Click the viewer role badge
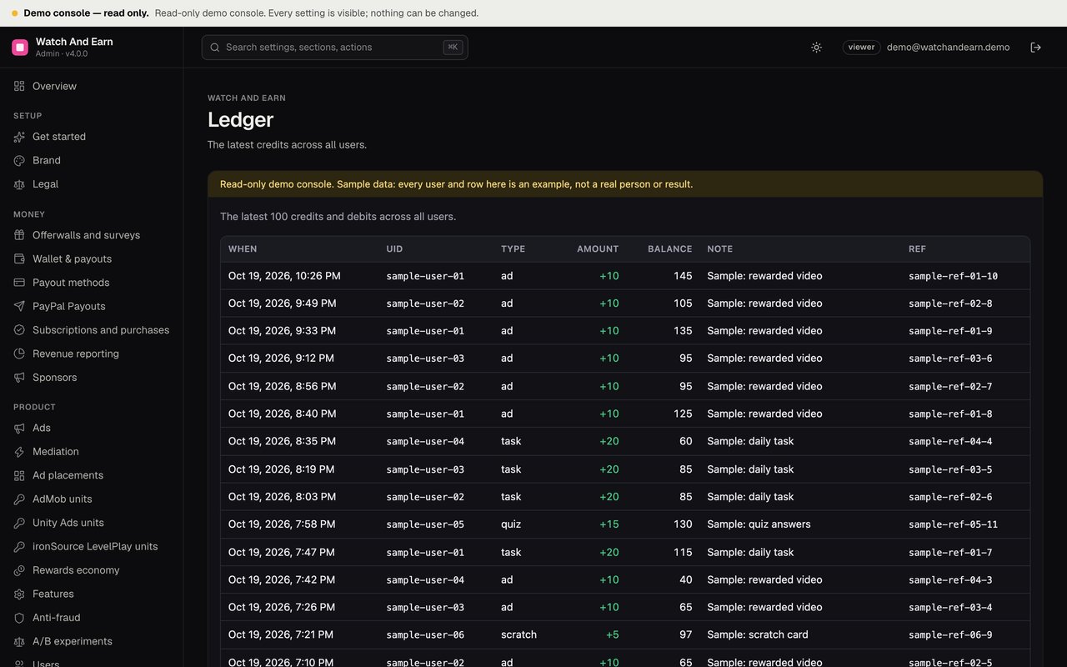The height and width of the screenshot is (667, 1067). 861,48
